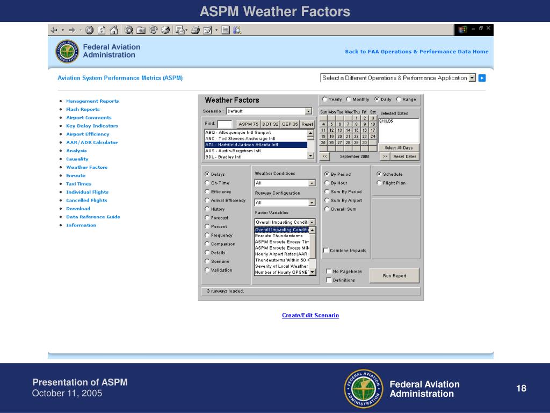The image size is (550, 413).
Task: Select the Overall Sum radio button
Action: (327, 209)
